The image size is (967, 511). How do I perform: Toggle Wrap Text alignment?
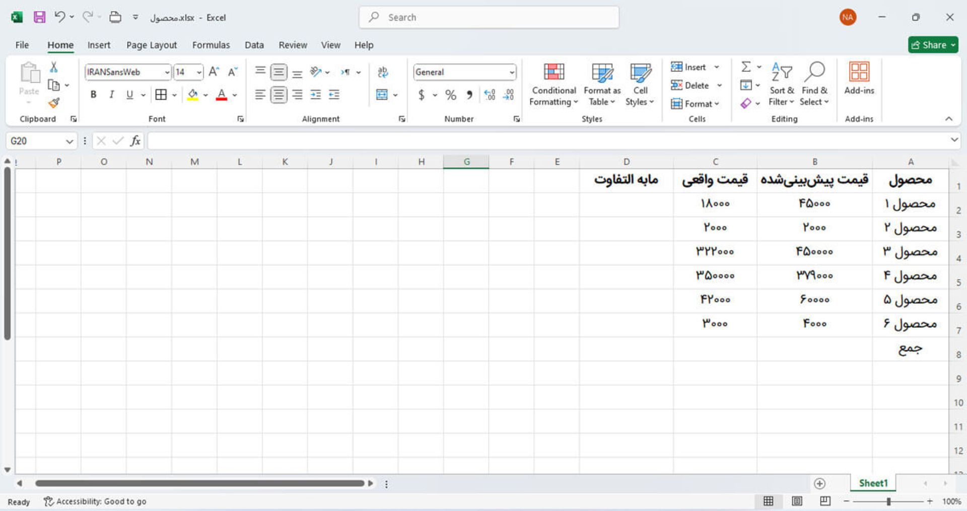click(x=382, y=72)
